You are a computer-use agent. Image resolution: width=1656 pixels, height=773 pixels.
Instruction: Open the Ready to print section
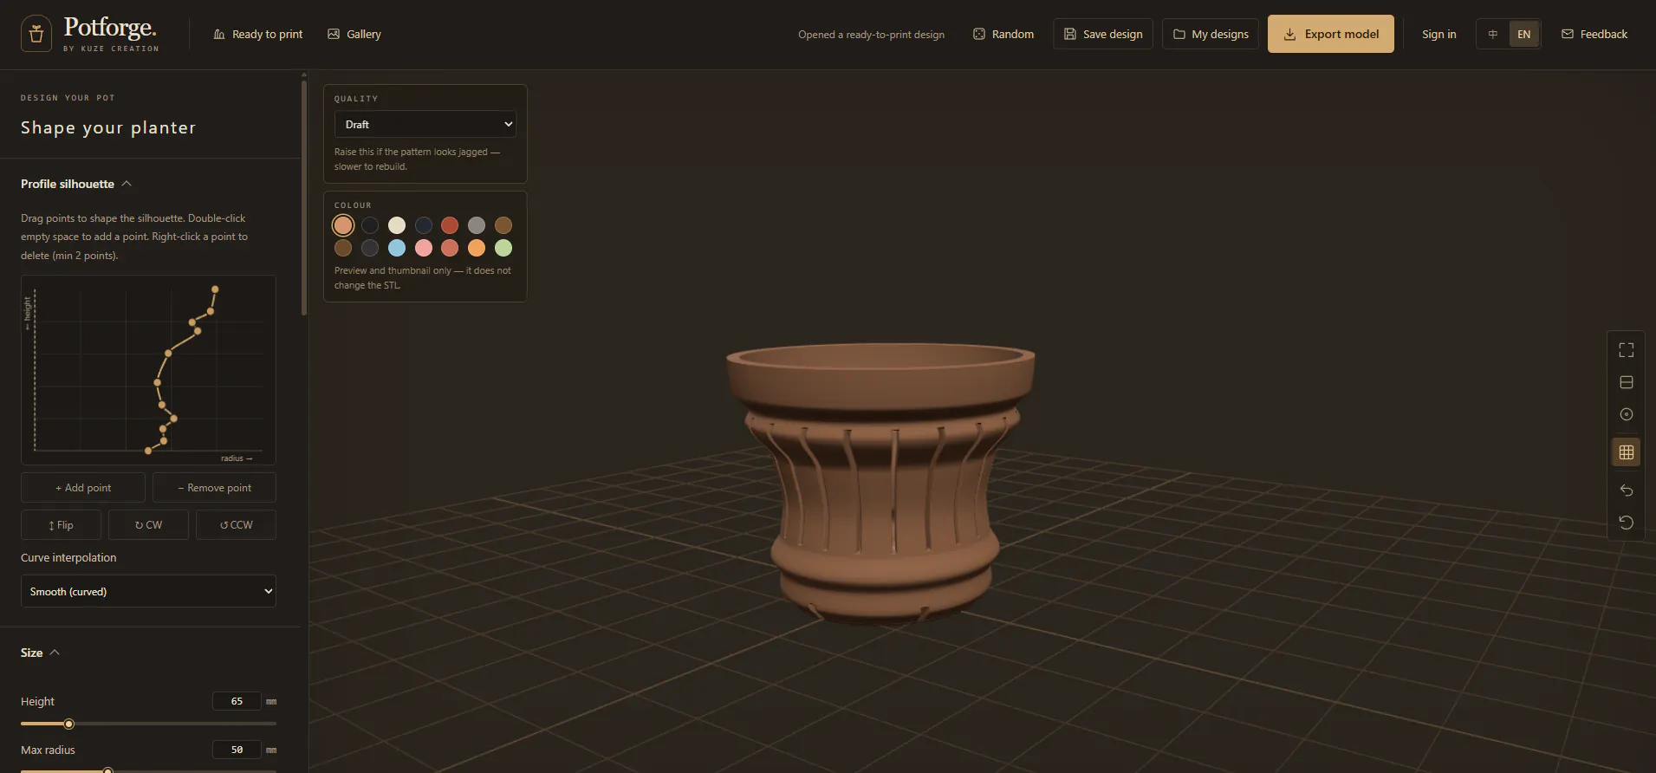click(x=258, y=34)
